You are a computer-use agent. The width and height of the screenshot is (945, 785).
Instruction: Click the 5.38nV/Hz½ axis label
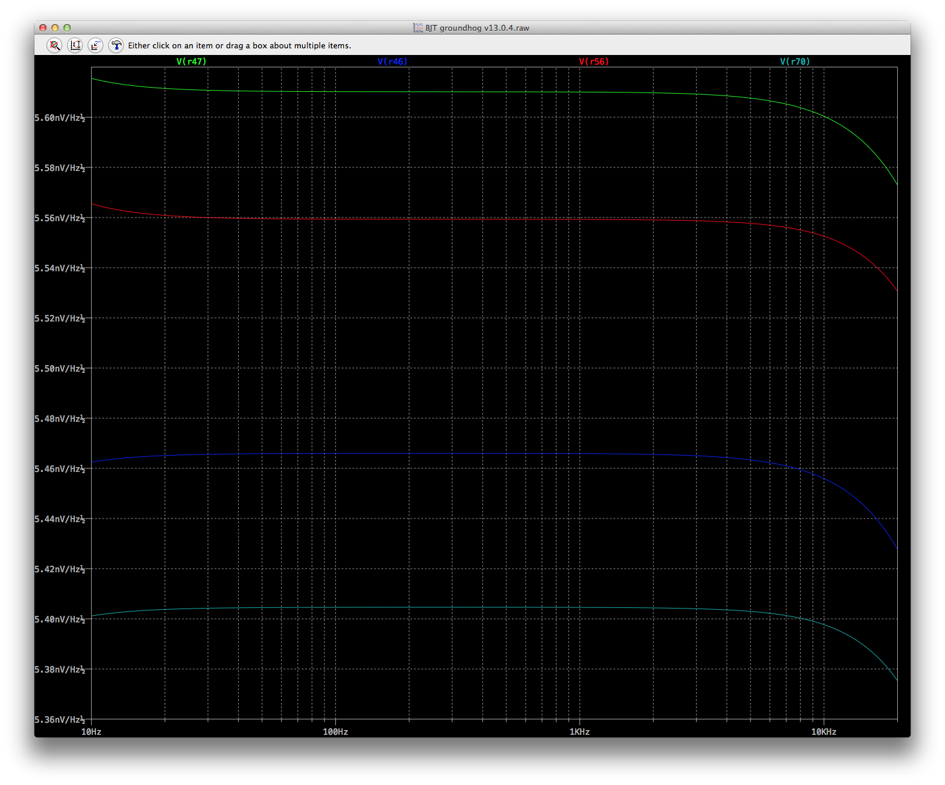pyautogui.click(x=60, y=670)
